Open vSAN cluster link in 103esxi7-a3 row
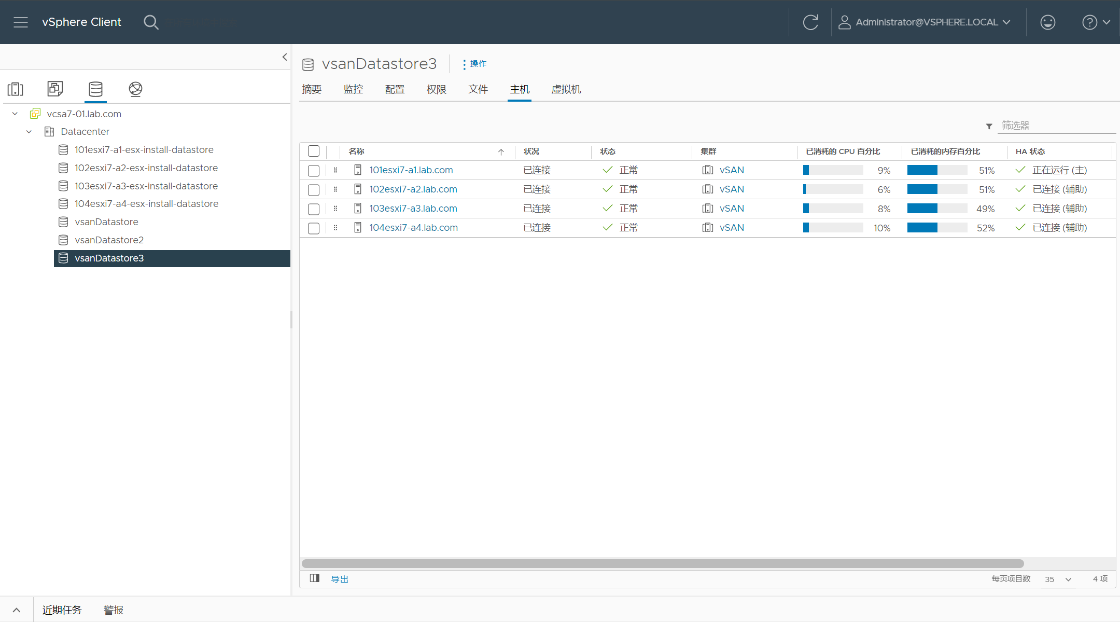 pyautogui.click(x=732, y=209)
